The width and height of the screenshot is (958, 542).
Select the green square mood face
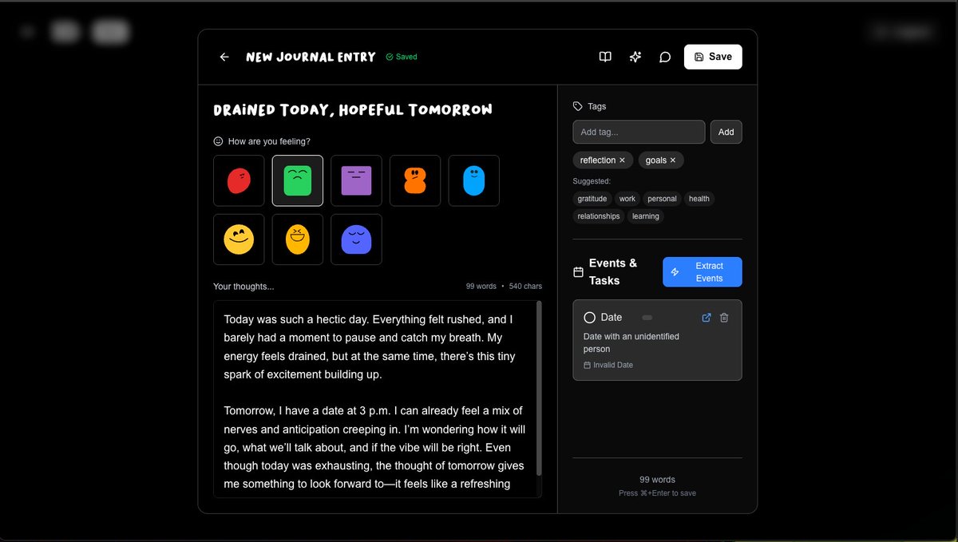tap(298, 180)
